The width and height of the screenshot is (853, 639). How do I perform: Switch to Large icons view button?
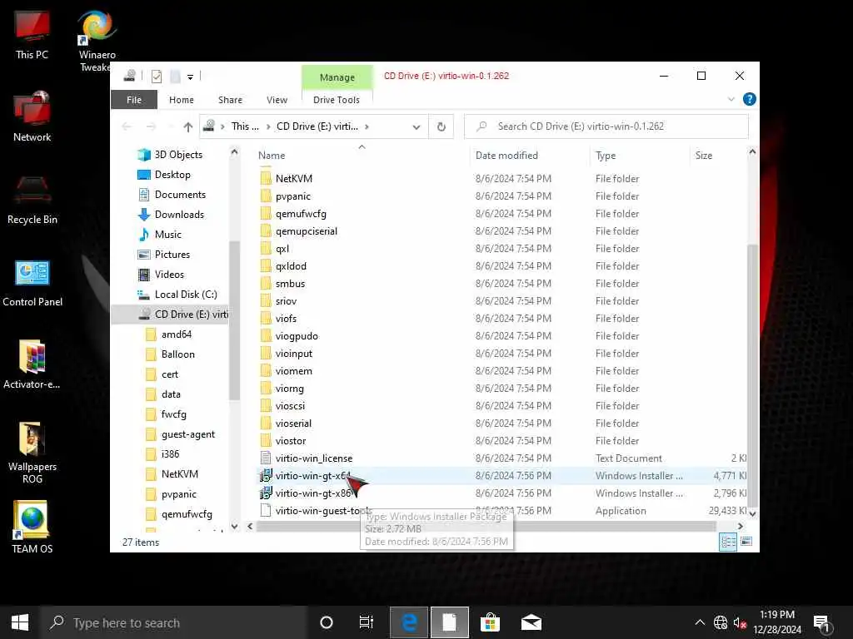(x=746, y=541)
